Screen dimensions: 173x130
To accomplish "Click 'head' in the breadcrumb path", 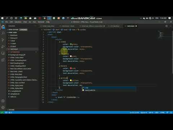I will pyautogui.click(x=65, y=30).
